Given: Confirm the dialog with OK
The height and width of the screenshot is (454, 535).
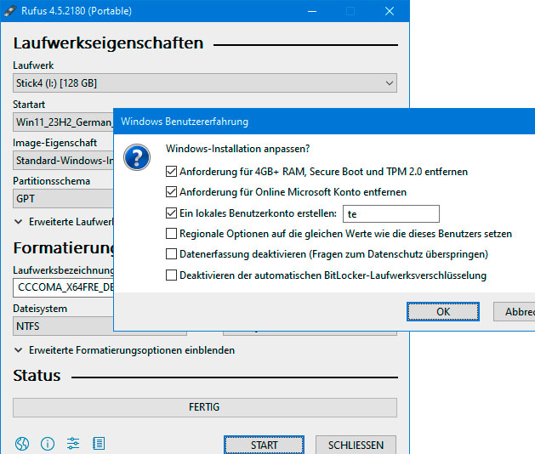Looking at the screenshot, I should [443, 311].
